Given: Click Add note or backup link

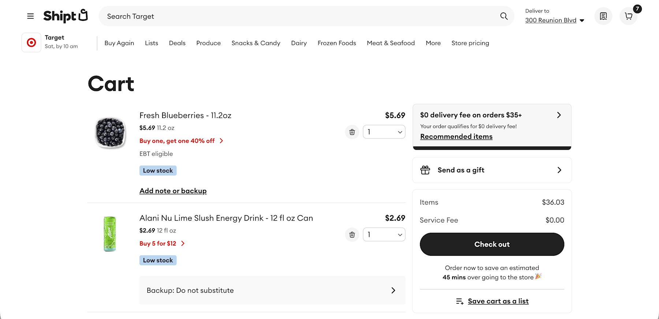Looking at the screenshot, I should pyautogui.click(x=173, y=191).
